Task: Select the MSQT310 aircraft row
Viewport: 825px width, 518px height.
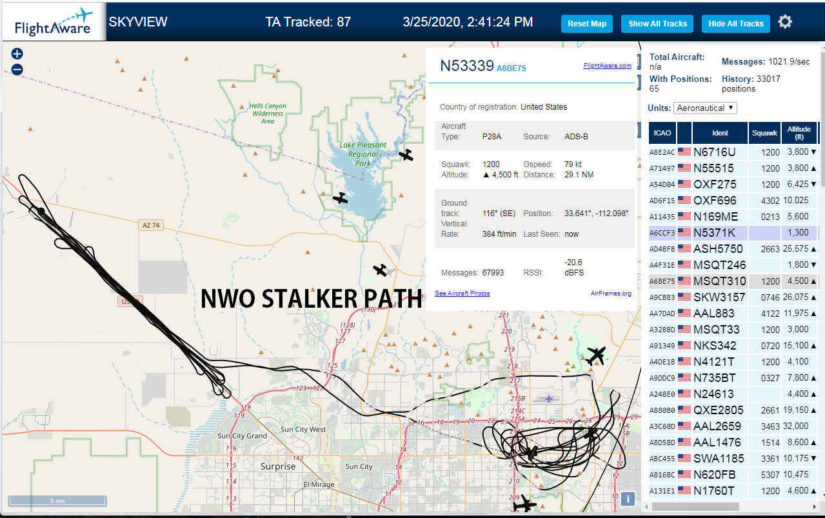Action: coord(733,281)
